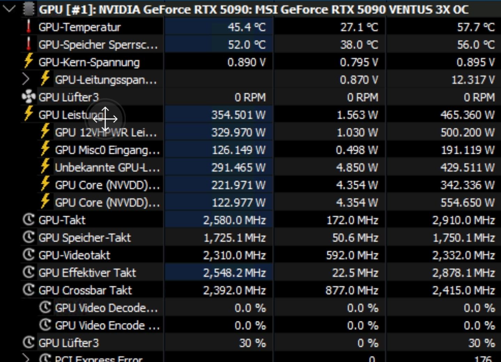Image resolution: width=501 pixels, height=362 pixels.
Task: Select the GPU Misc0 Eingang... sensor label
Action: 107,150
